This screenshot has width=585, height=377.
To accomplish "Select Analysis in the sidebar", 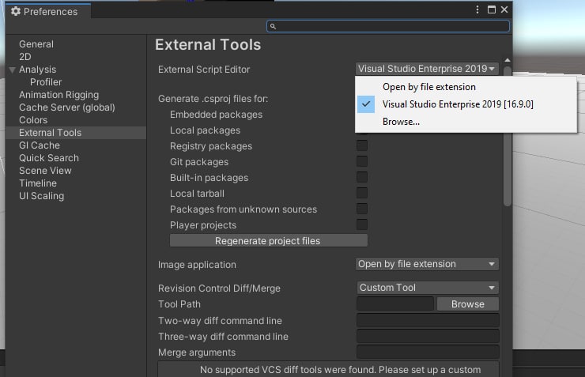I will [x=38, y=70].
